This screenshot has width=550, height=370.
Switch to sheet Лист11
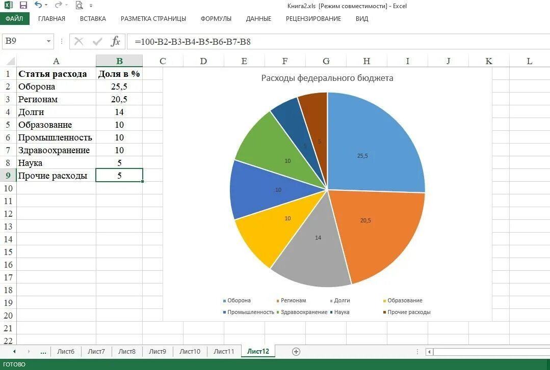coord(224,352)
